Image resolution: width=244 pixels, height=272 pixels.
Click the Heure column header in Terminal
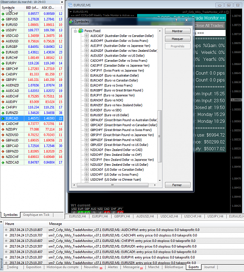(x=25, y=224)
